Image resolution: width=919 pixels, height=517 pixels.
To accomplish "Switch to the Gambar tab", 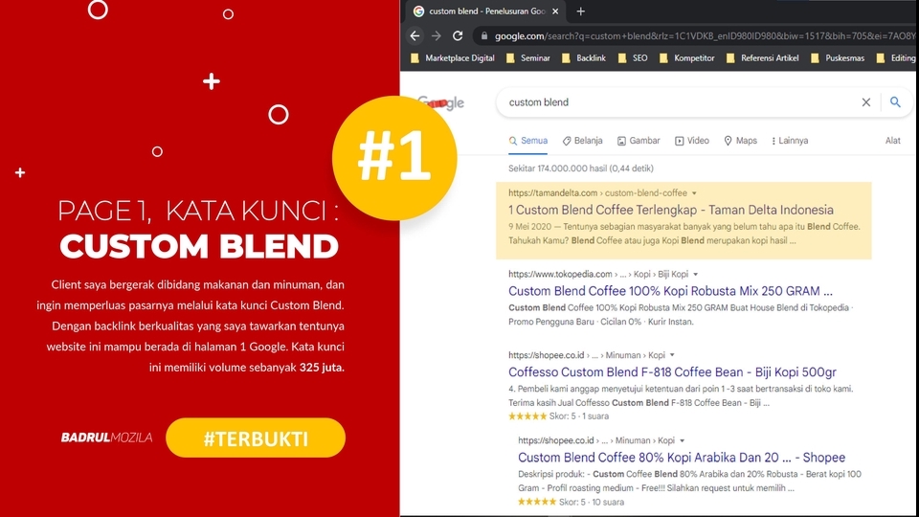I will [639, 141].
